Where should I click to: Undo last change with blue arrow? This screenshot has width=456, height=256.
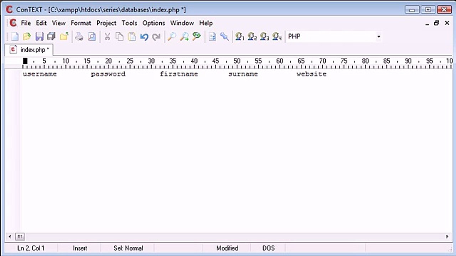(144, 36)
